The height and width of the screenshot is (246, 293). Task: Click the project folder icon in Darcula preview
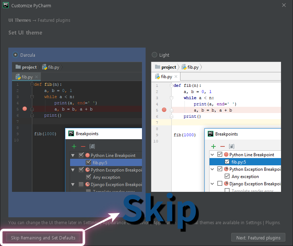18,67
